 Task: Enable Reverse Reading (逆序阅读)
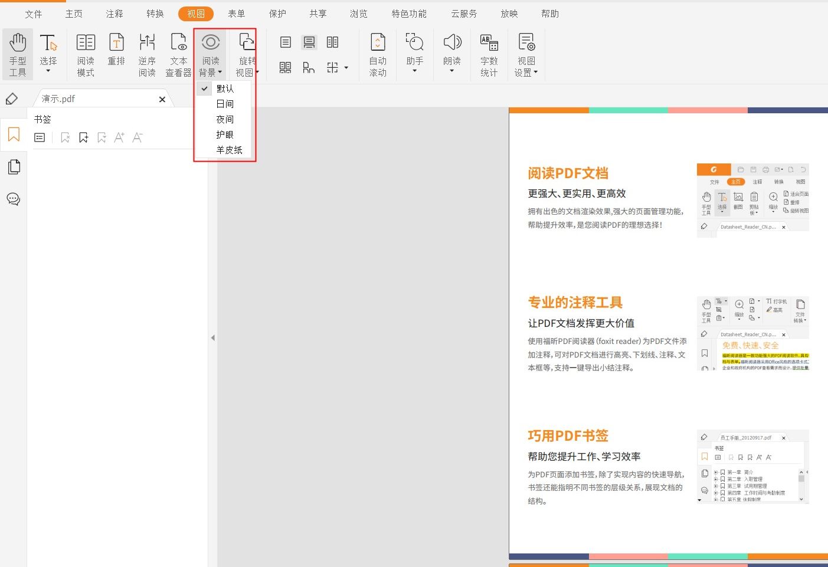pos(147,55)
